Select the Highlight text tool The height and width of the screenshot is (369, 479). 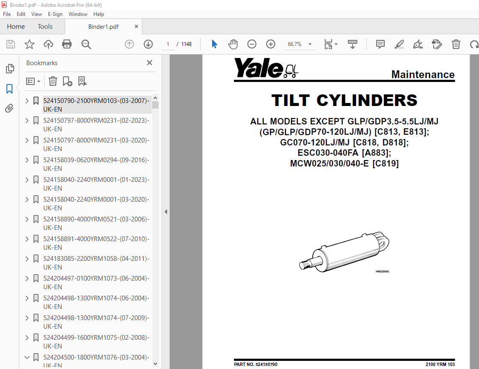point(399,44)
